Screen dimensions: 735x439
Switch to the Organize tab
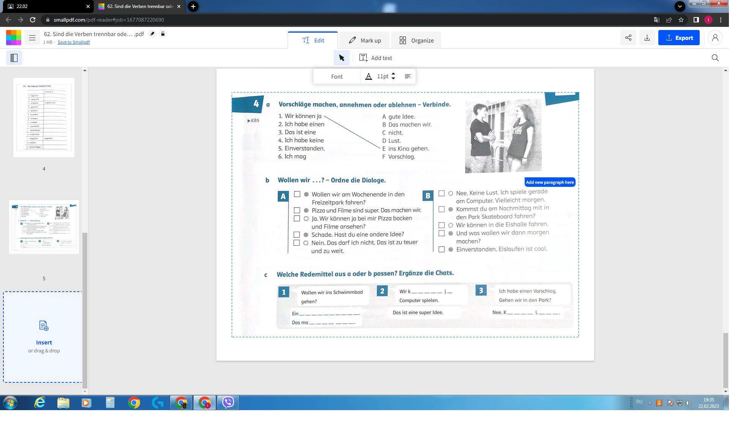[x=416, y=41]
